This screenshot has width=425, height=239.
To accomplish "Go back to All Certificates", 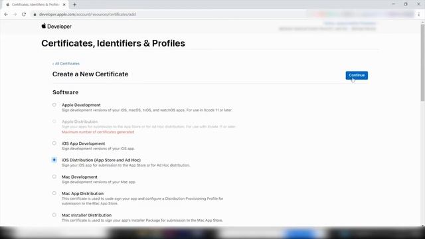I will pos(66,64).
